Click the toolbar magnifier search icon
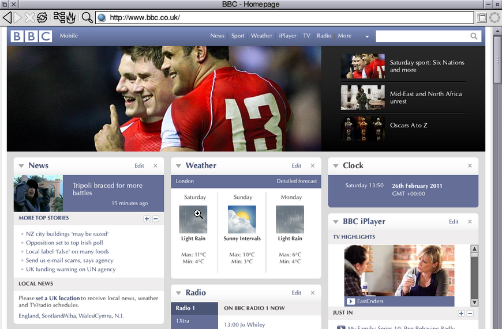The height and width of the screenshot is (329, 502). (87, 17)
